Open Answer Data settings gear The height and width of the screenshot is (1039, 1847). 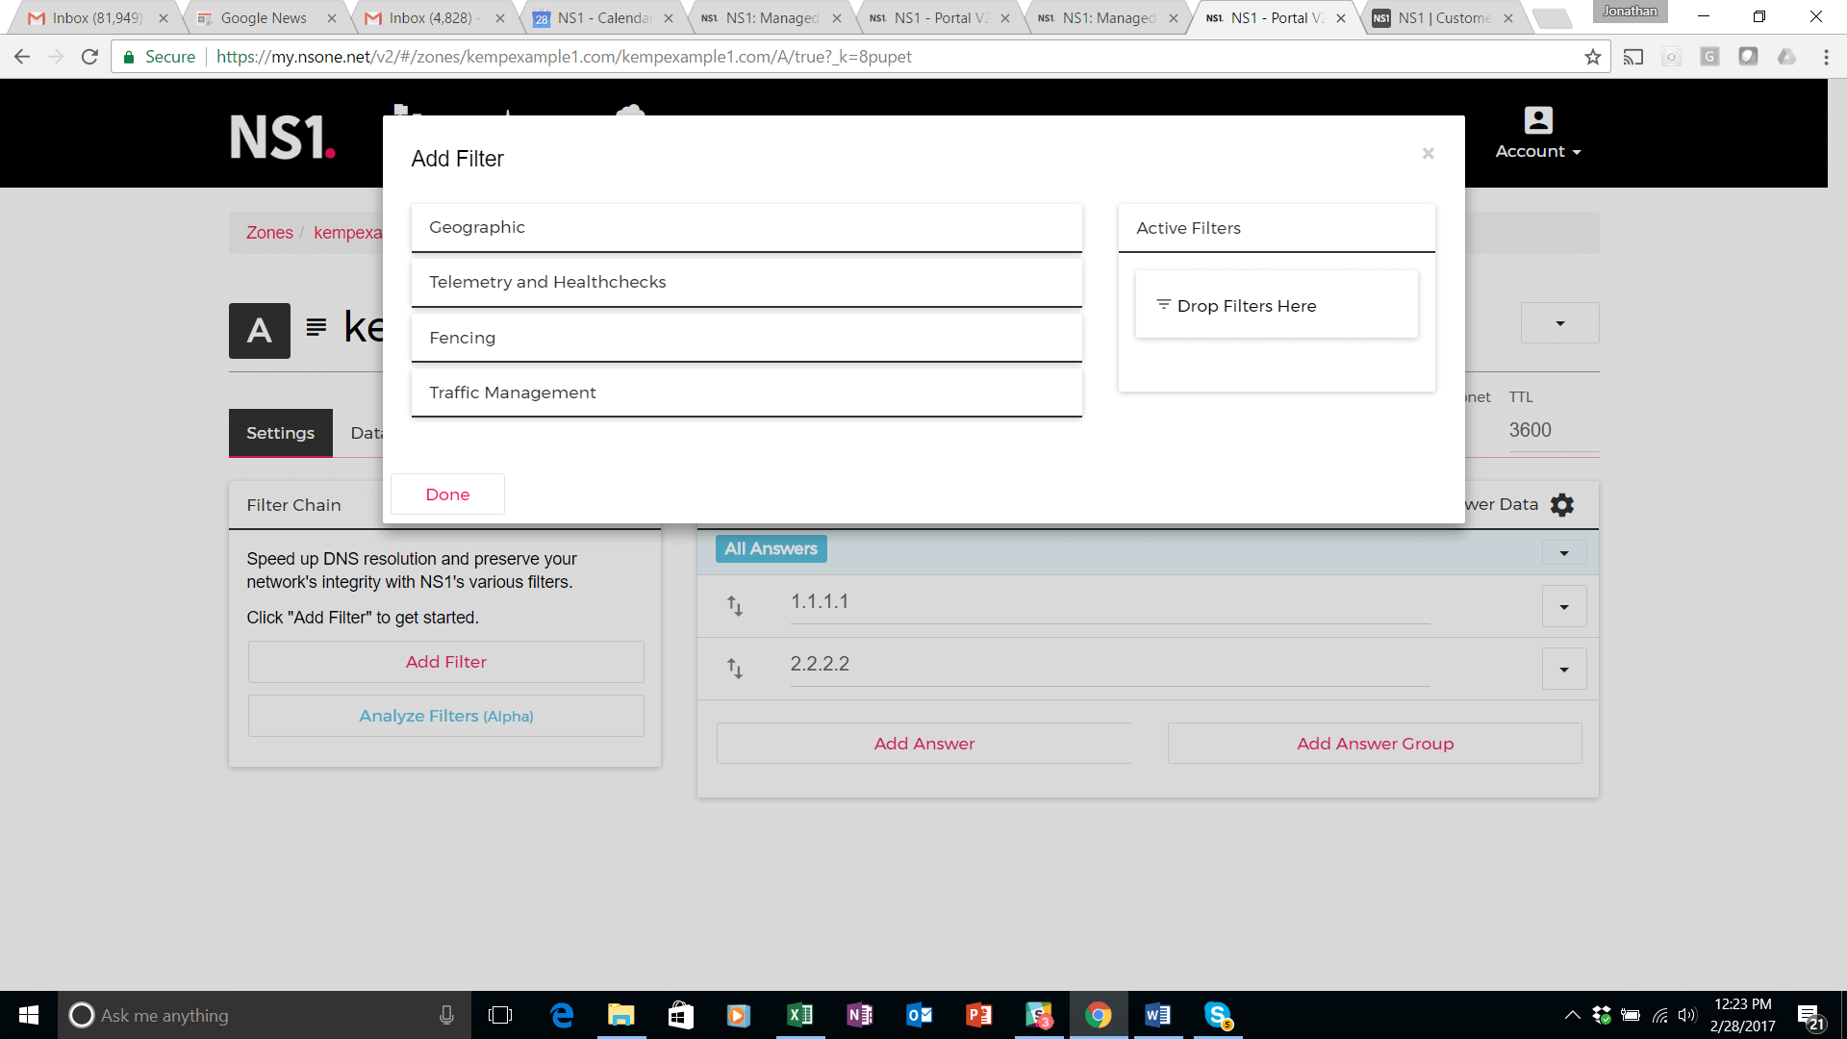pos(1561,505)
